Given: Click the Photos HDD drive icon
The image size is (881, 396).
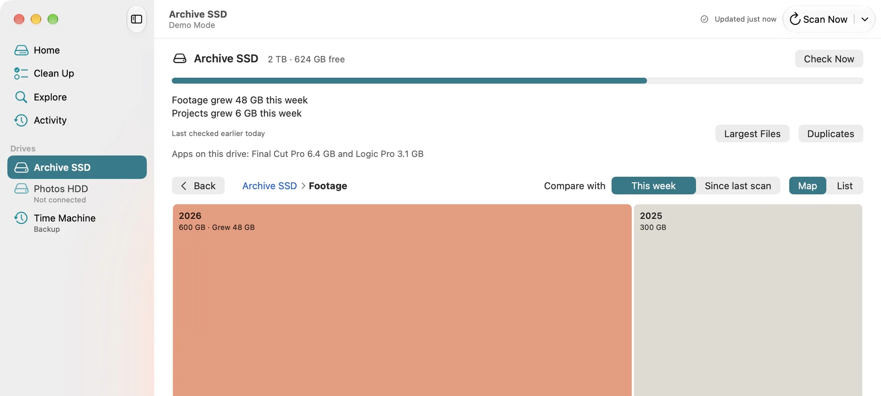Looking at the screenshot, I should click(21, 188).
